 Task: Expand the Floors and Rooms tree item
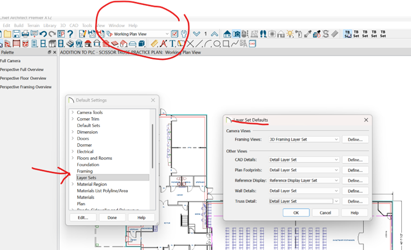pos(72,158)
